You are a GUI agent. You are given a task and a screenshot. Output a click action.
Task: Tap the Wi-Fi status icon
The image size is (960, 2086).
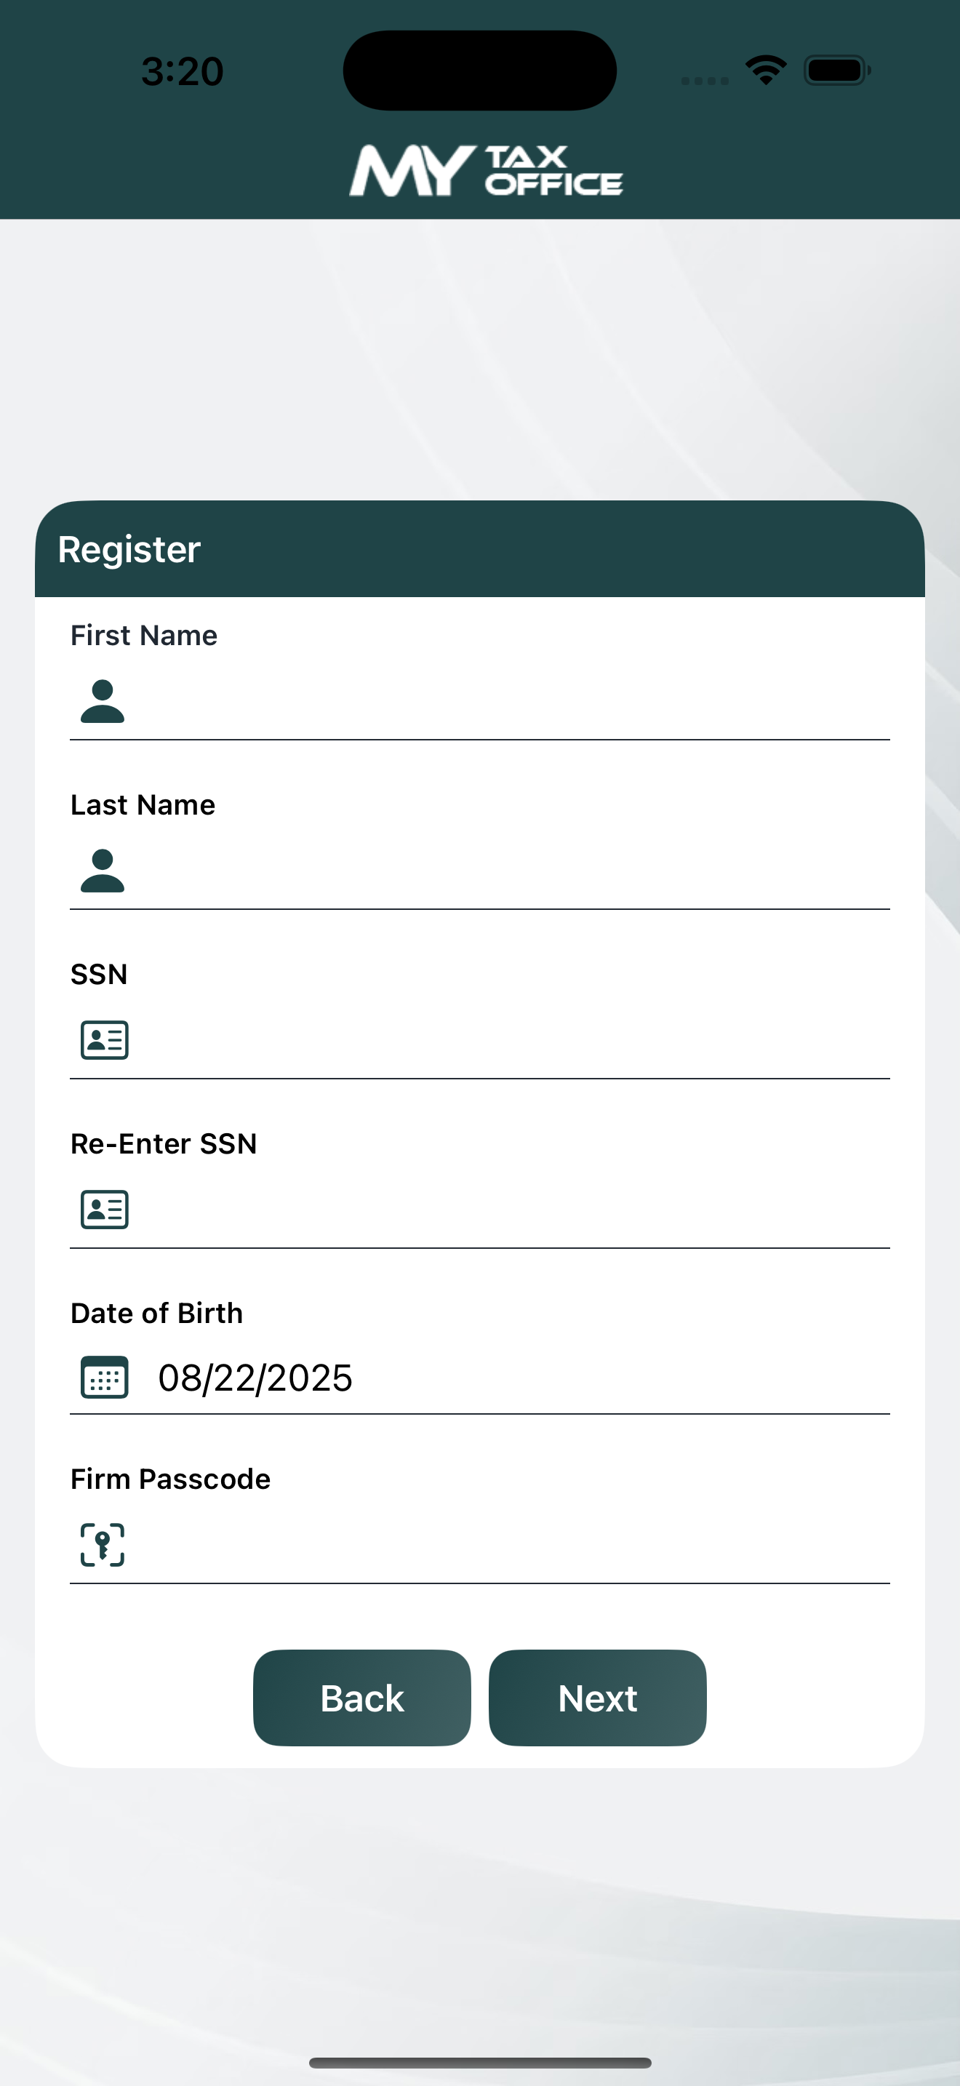(766, 71)
